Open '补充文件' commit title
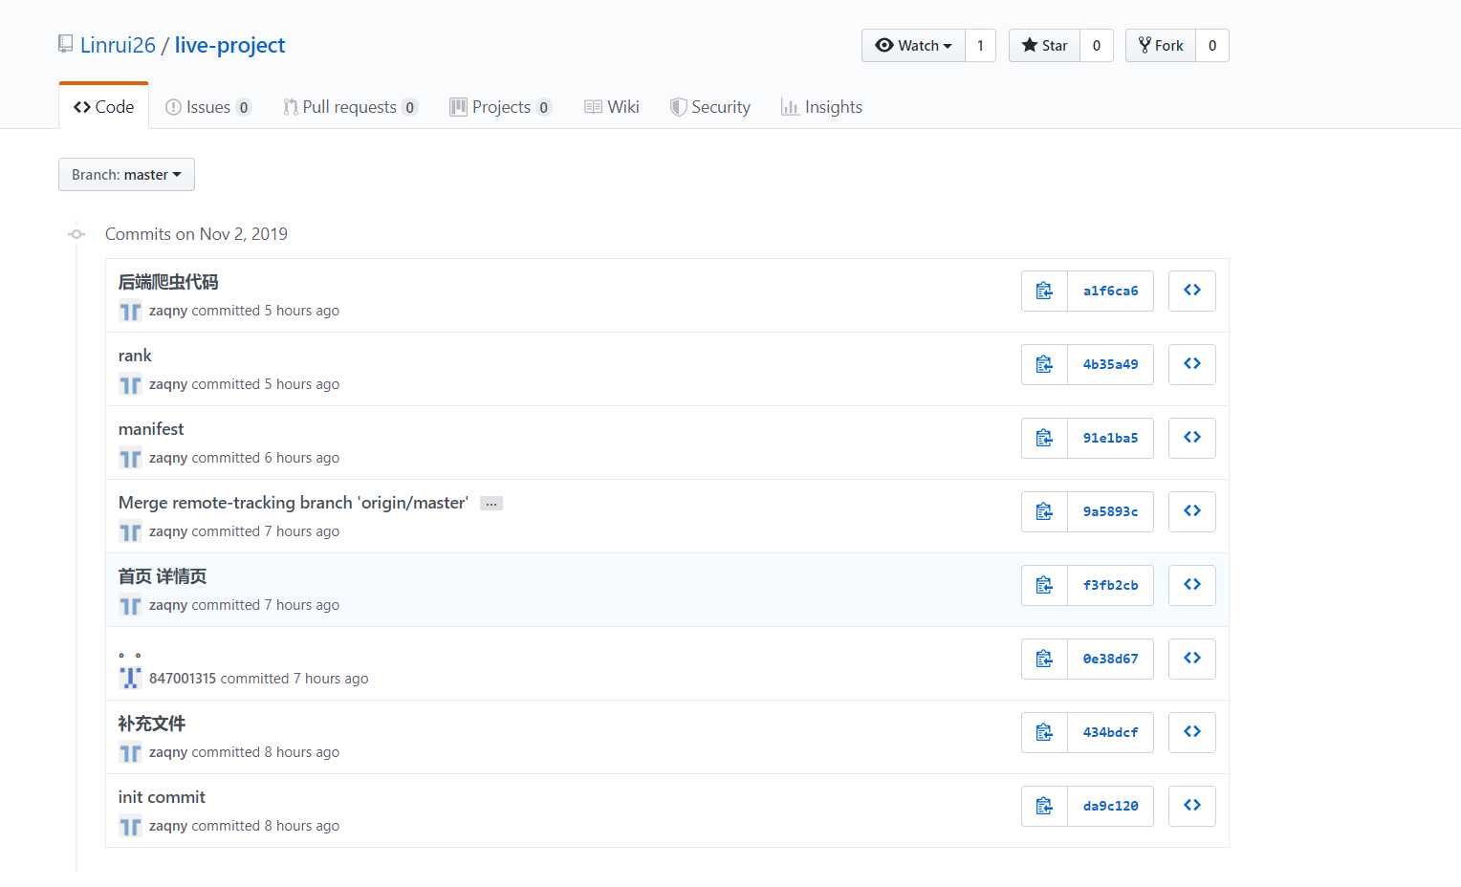 152,724
